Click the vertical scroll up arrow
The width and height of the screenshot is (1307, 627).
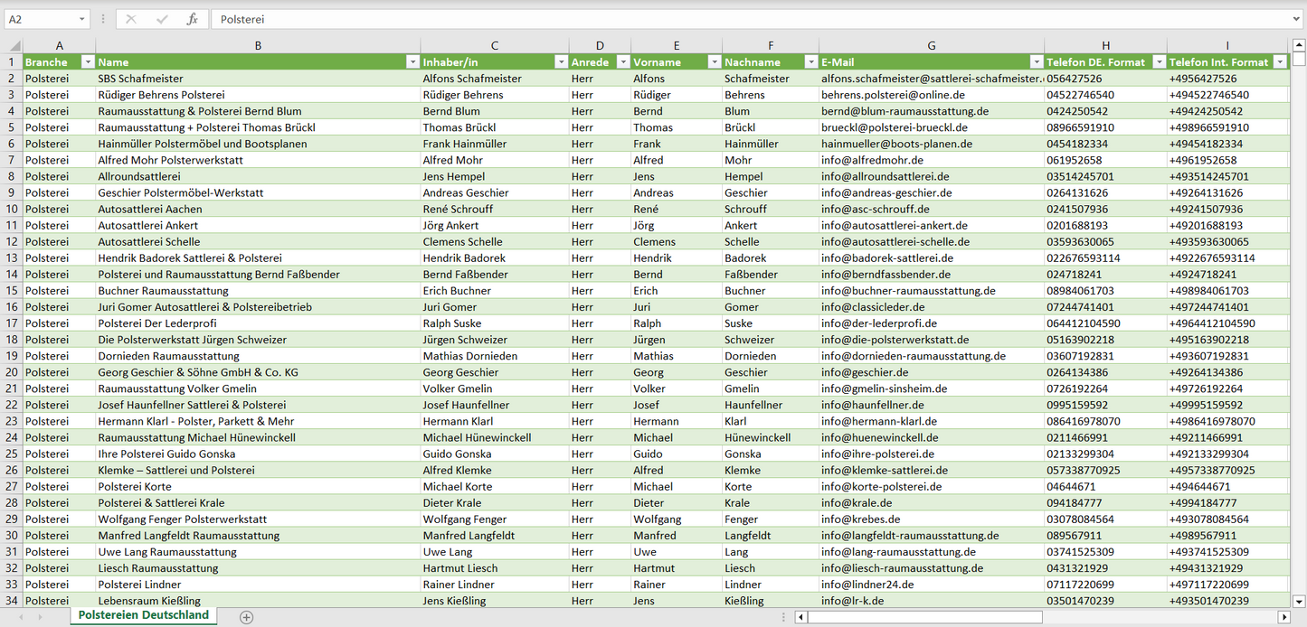click(1299, 46)
